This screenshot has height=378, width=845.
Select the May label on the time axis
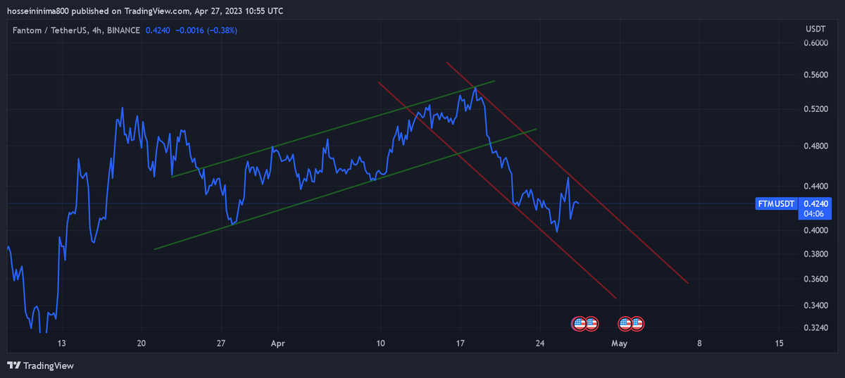[619, 344]
